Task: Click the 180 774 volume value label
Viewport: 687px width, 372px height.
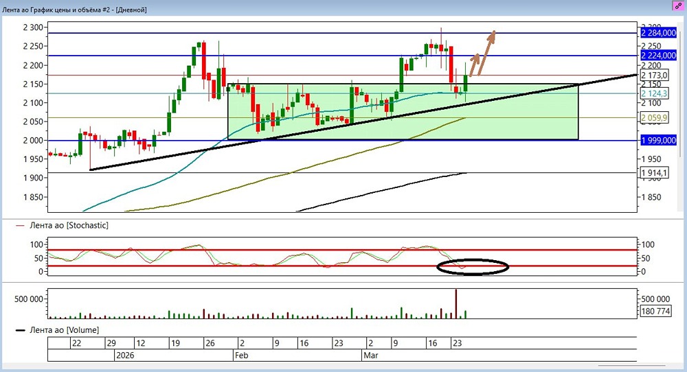Action: (655, 311)
